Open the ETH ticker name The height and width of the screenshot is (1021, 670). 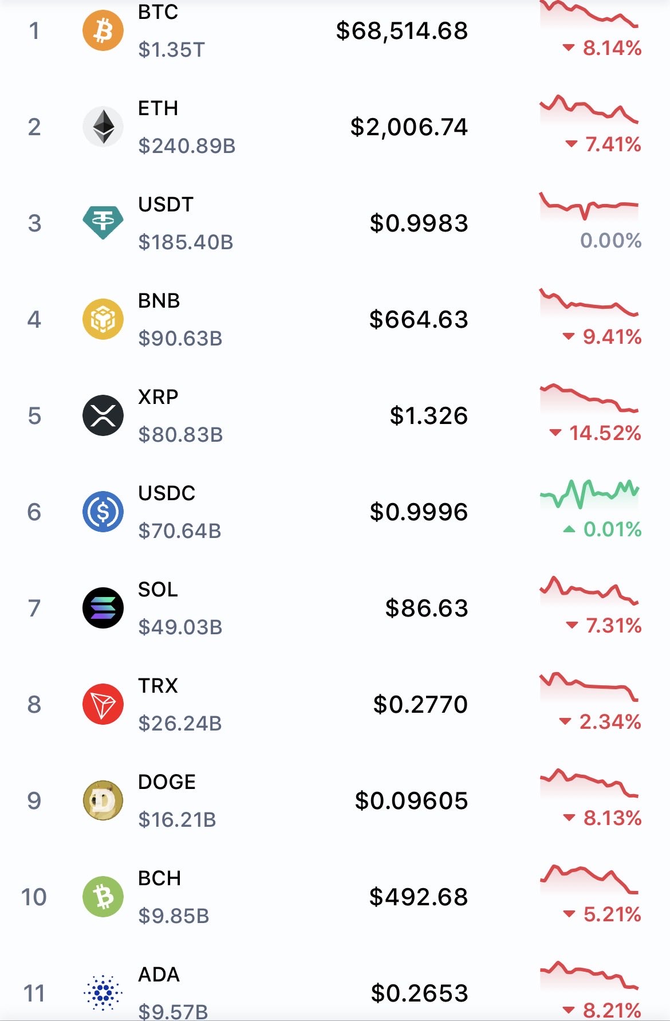click(158, 108)
